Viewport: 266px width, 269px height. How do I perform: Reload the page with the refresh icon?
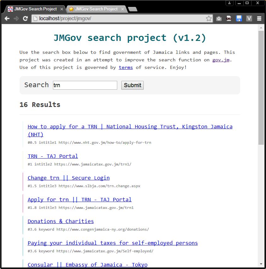[26, 19]
